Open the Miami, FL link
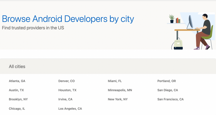The image size is (216, 115). click(x=115, y=81)
